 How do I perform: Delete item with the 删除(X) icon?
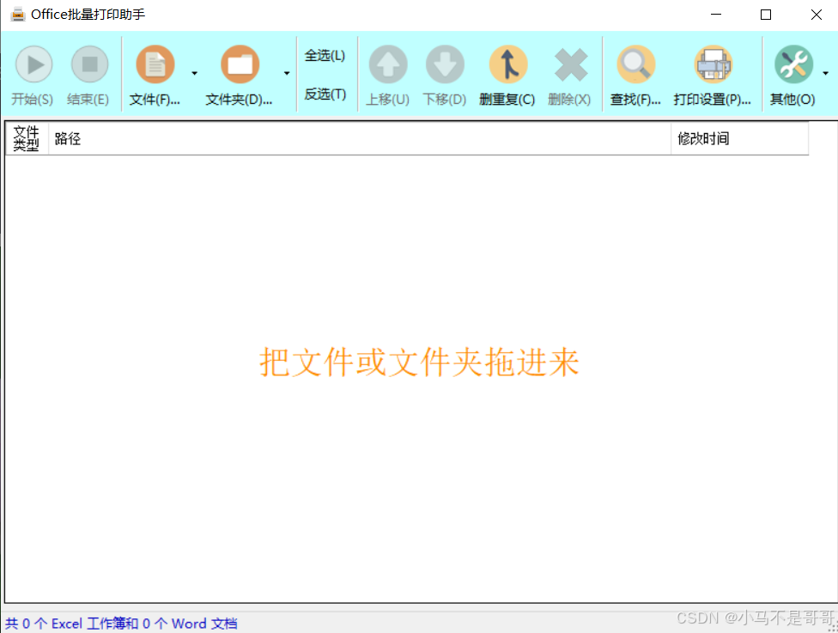(571, 65)
